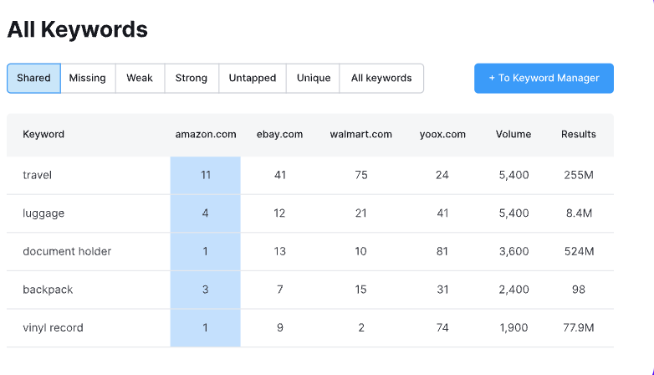Click the ebay.com column header

click(x=279, y=135)
